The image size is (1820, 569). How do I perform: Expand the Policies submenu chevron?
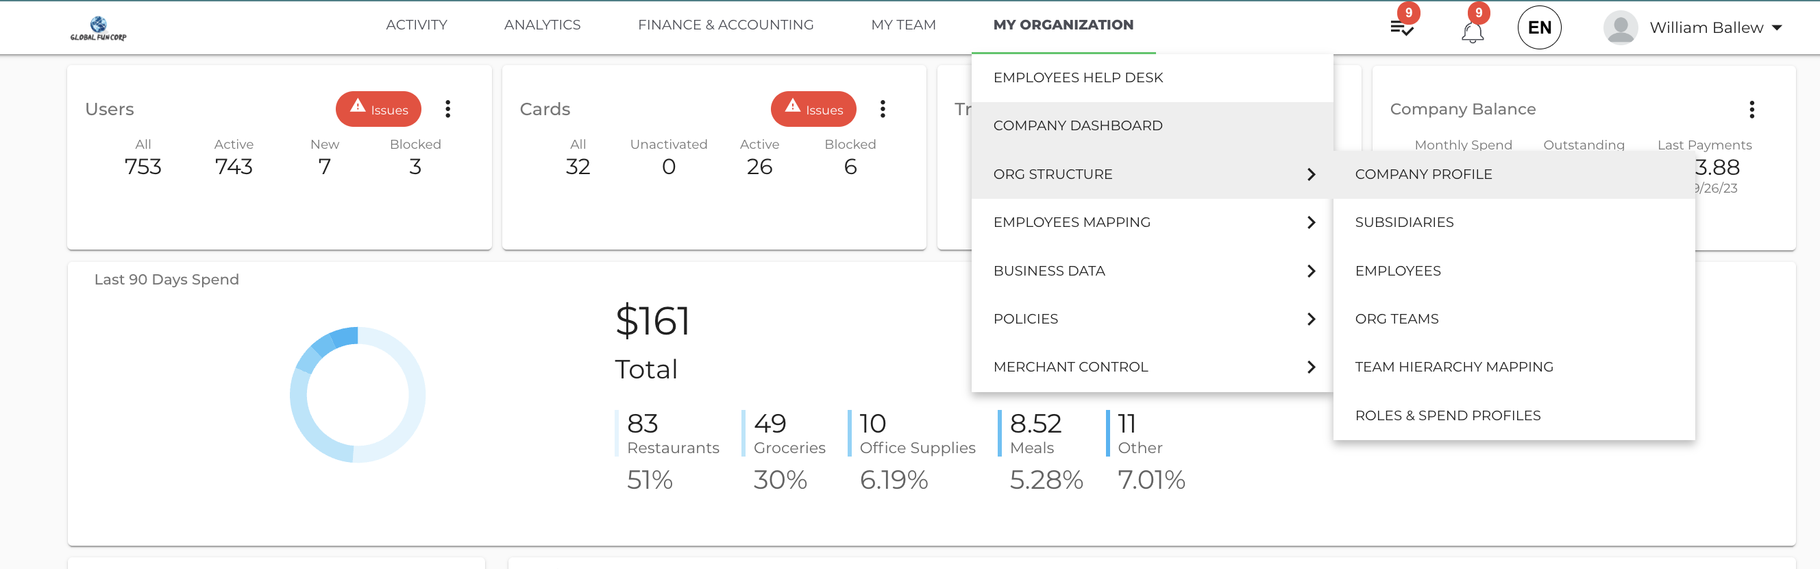pos(1312,319)
